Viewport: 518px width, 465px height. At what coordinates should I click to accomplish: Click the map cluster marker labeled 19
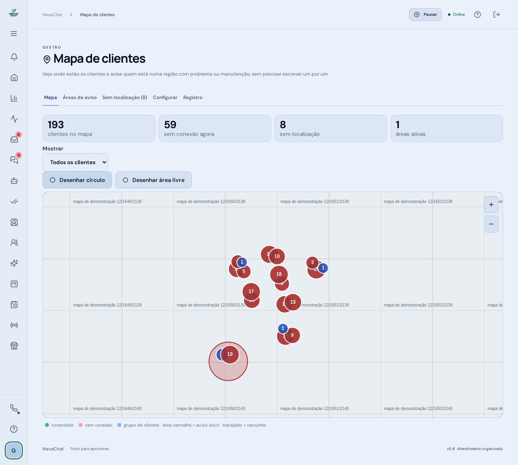click(230, 355)
